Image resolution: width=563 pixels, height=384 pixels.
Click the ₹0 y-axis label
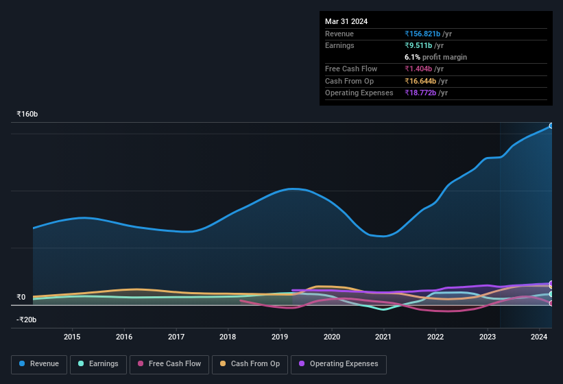(x=21, y=297)
